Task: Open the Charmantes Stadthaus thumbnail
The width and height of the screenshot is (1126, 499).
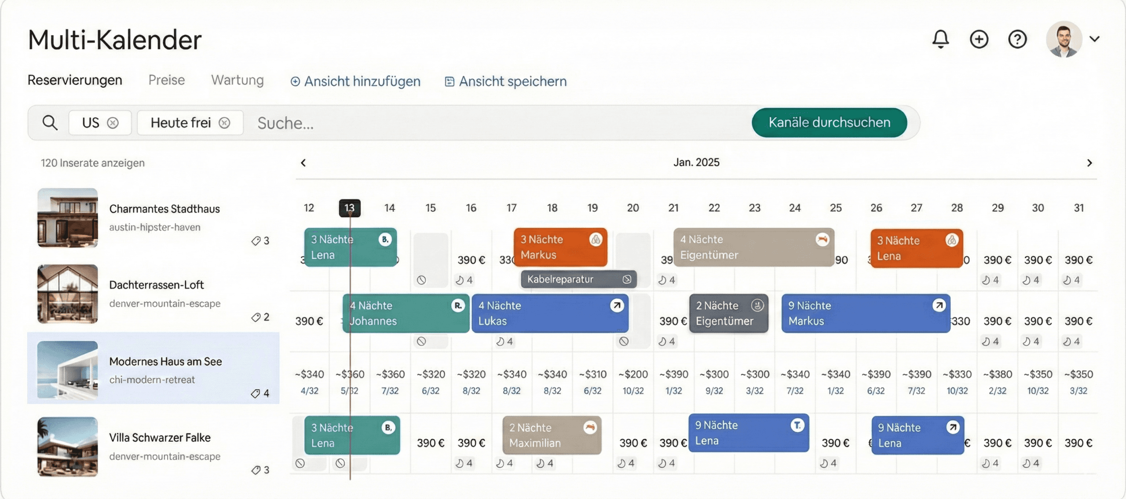Action: (67, 218)
